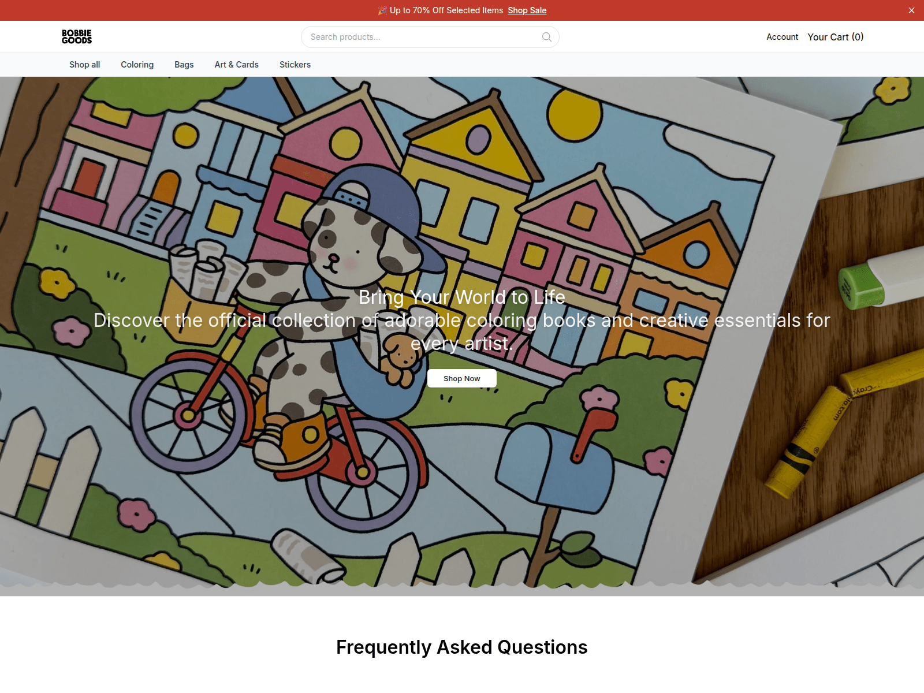Open the Stickers category

click(x=295, y=65)
